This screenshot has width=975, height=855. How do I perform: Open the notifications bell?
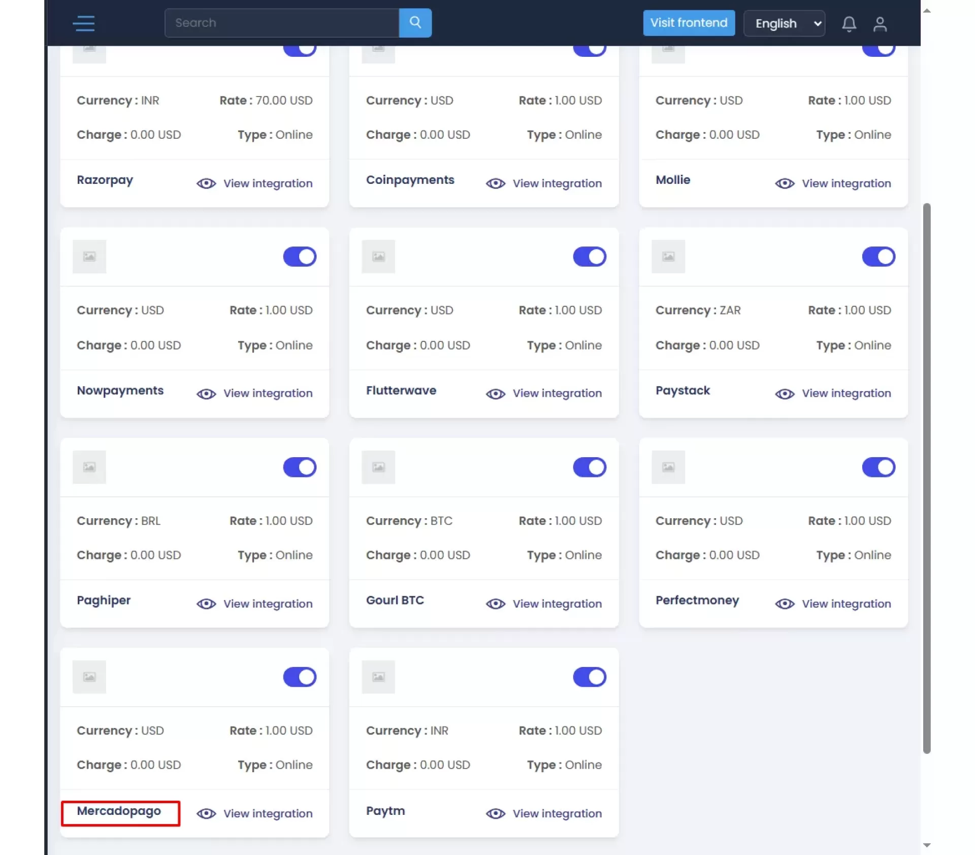point(849,24)
